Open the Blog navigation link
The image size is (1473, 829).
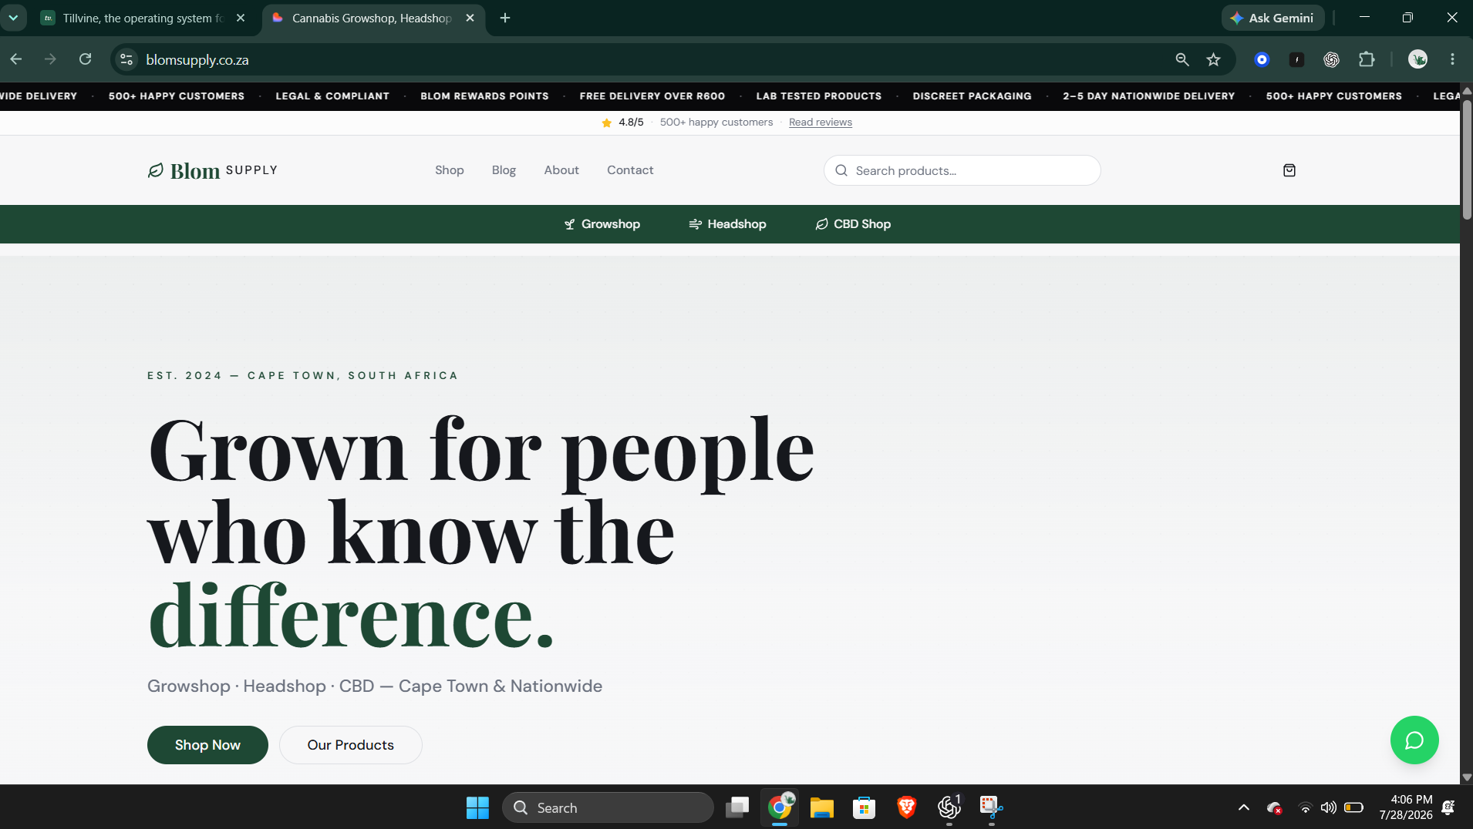click(504, 170)
